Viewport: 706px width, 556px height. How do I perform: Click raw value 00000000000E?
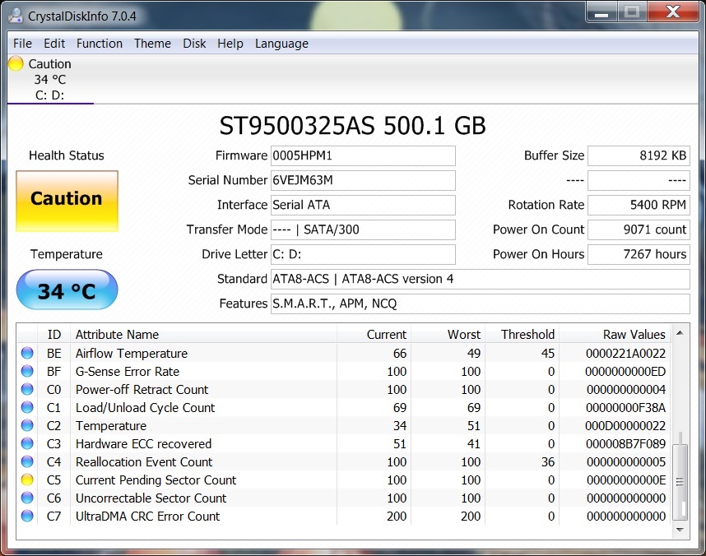point(626,480)
